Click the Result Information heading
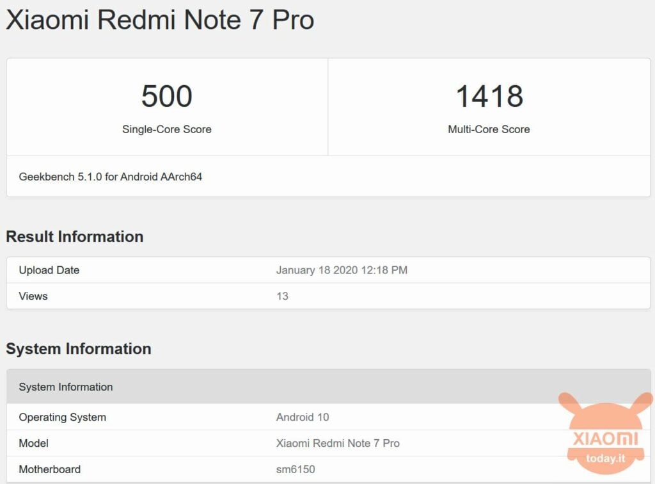 tap(75, 237)
